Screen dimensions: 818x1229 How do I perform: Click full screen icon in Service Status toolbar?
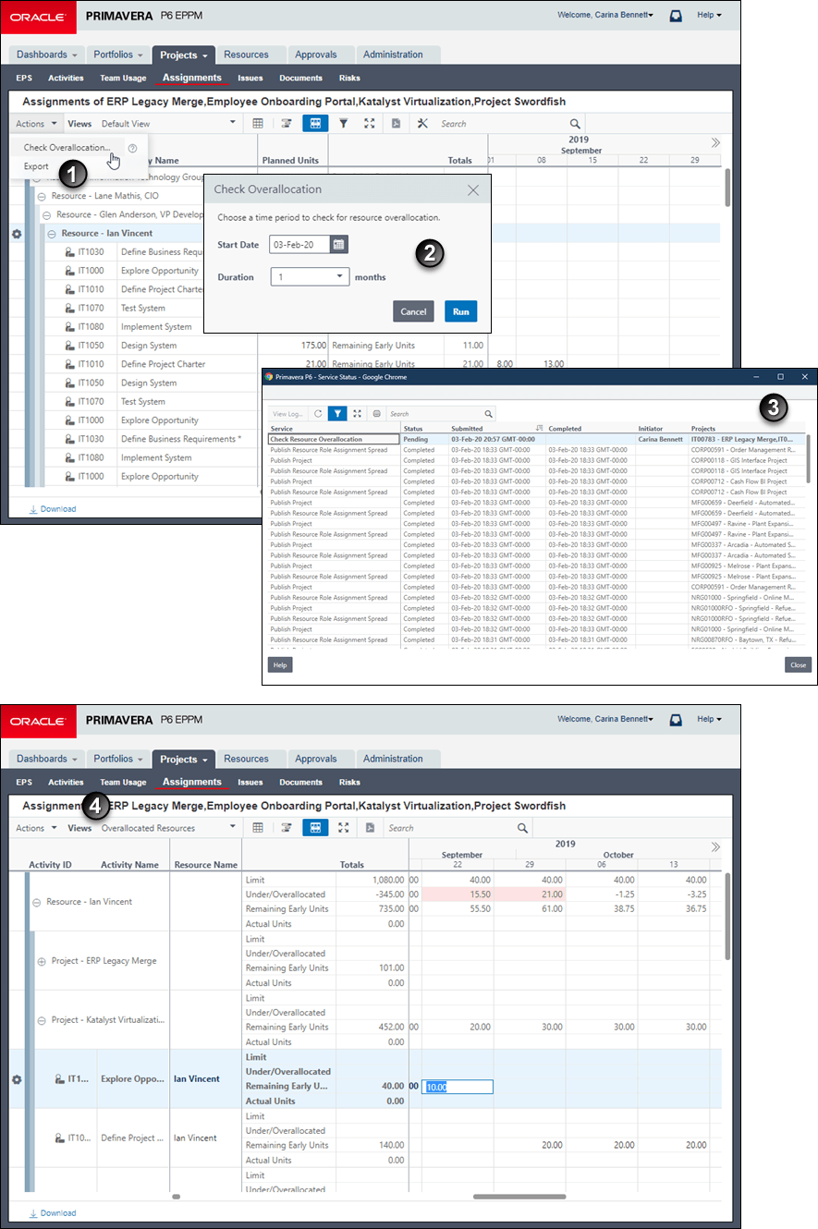pyautogui.click(x=358, y=414)
